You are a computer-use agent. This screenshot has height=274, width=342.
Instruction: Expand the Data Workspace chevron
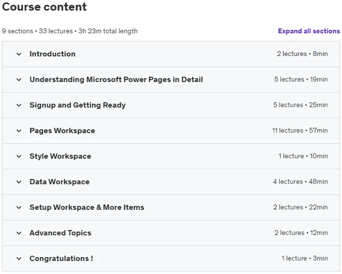coord(19,182)
